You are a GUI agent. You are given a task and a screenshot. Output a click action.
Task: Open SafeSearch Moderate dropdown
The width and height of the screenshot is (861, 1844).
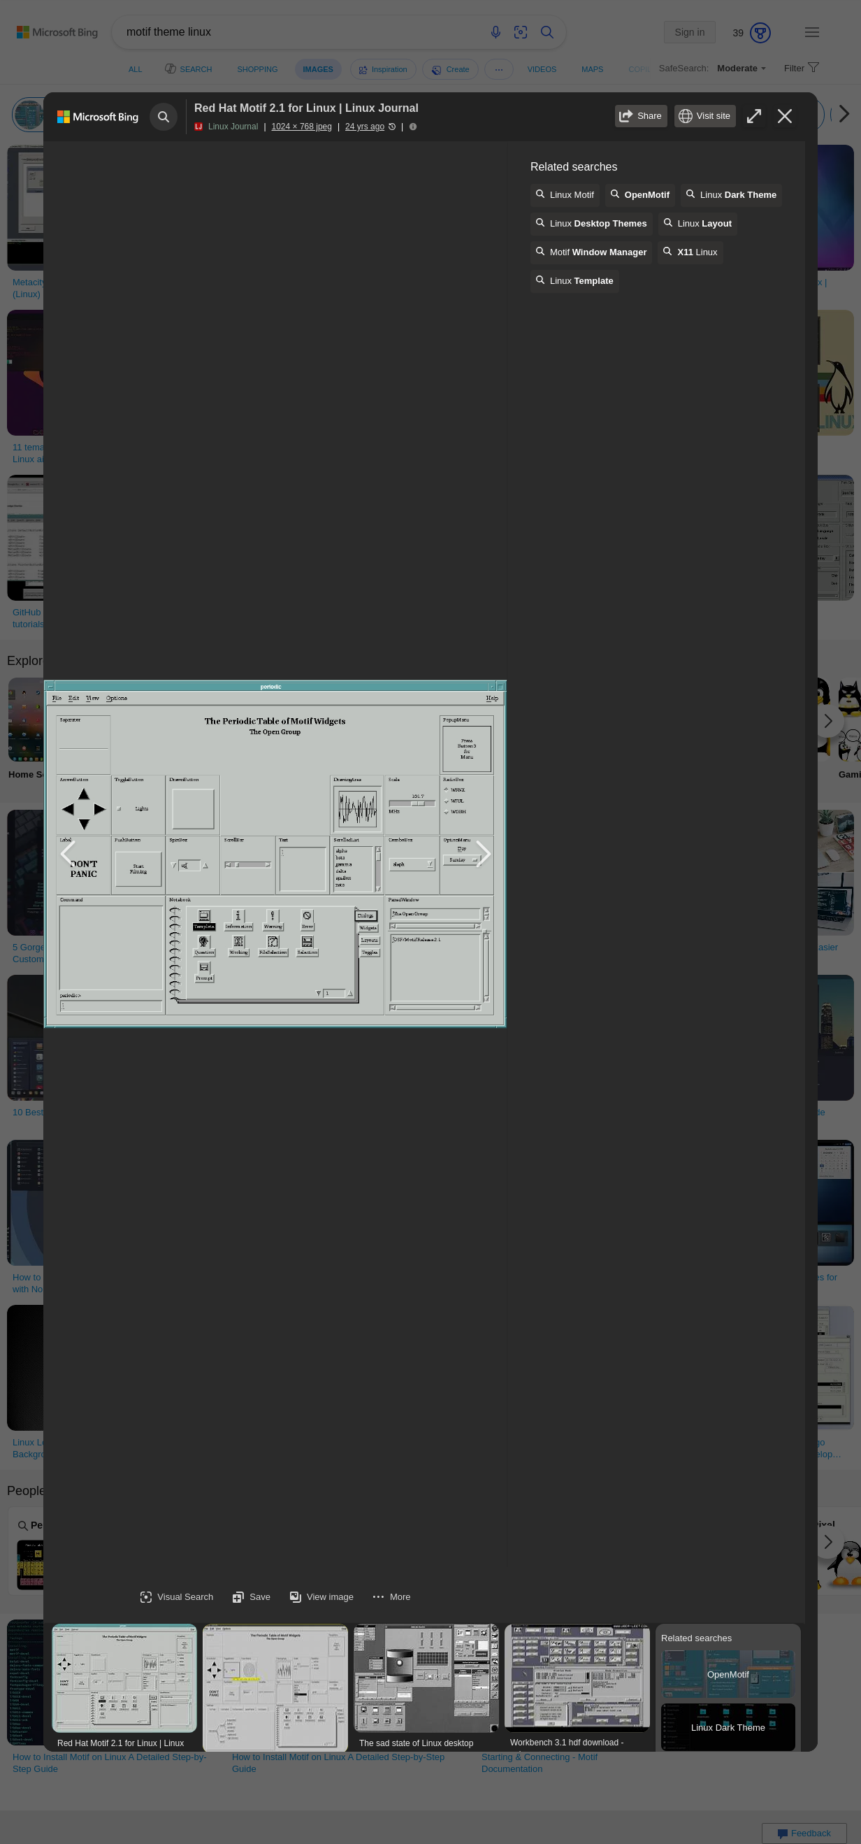(741, 68)
